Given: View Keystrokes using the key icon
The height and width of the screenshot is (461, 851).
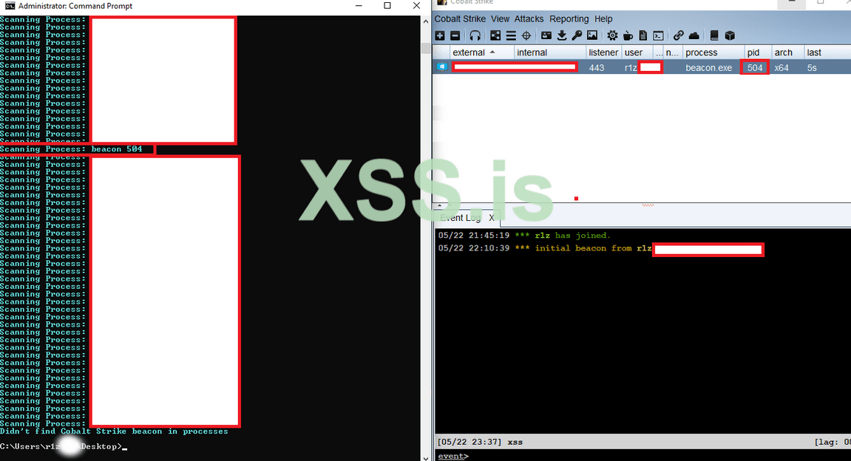Looking at the screenshot, I should coord(577,35).
